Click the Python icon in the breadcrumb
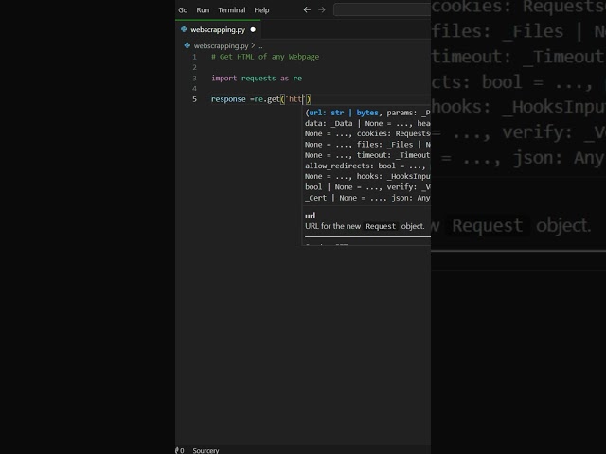The height and width of the screenshot is (454, 606). [187, 45]
